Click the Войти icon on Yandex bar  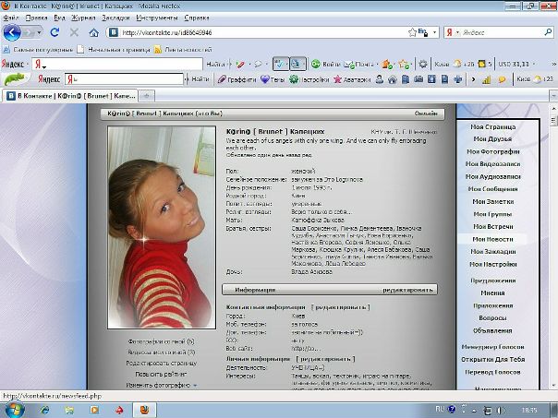(315, 64)
